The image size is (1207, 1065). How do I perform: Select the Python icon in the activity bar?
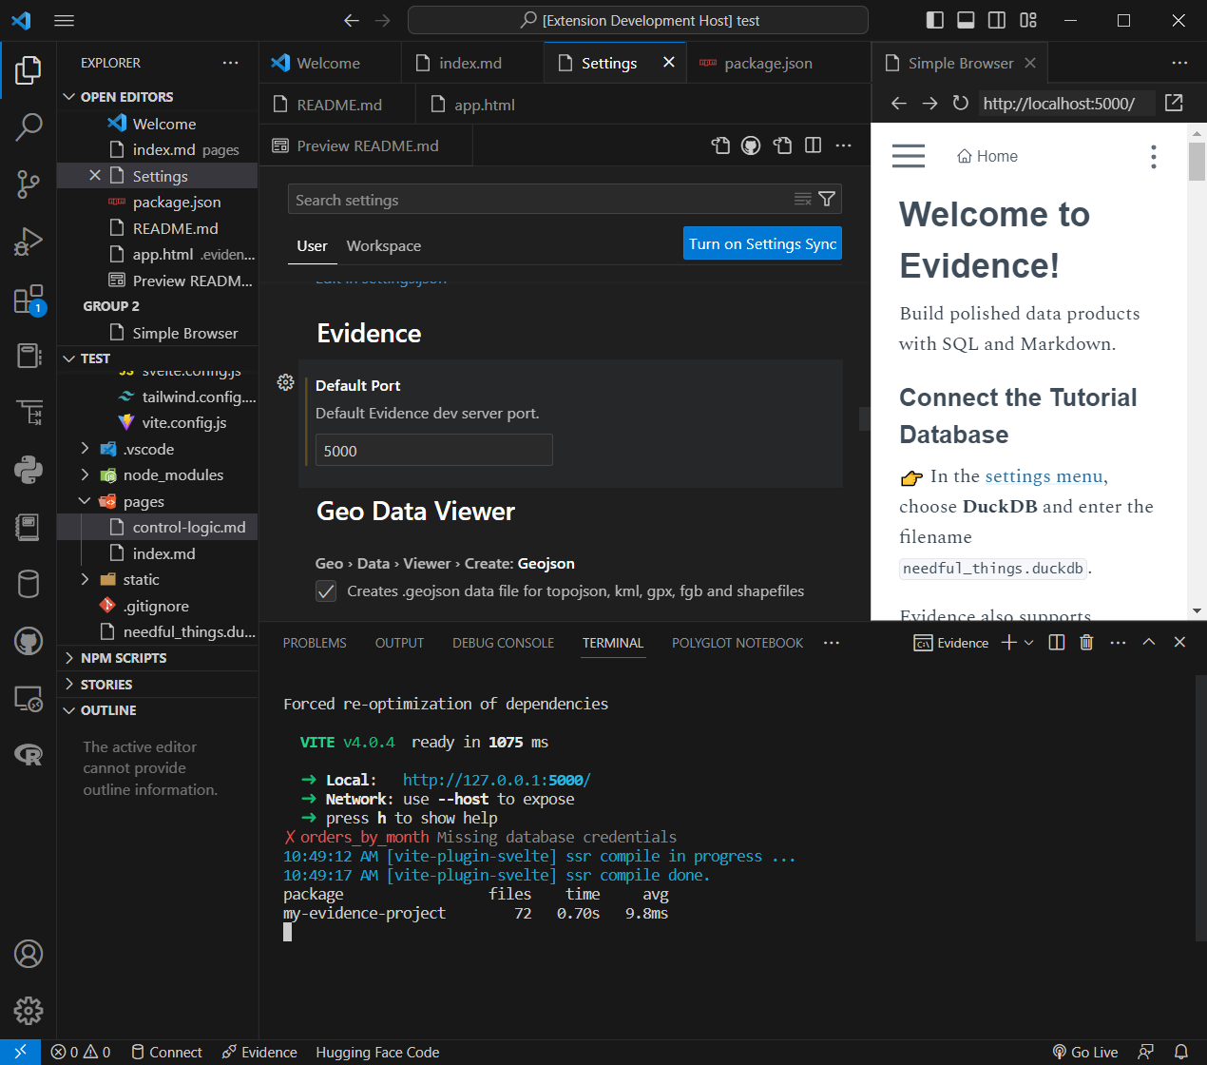click(28, 469)
